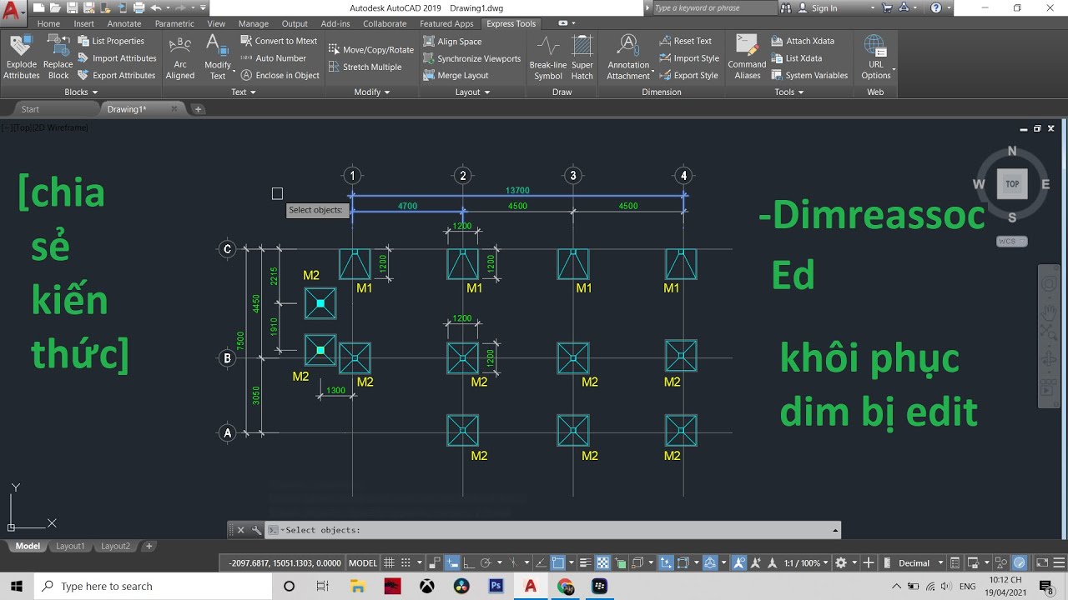Image resolution: width=1068 pixels, height=600 pixels.
Task: Toggle polar tracking in status bar
Action: click(486, 562)
